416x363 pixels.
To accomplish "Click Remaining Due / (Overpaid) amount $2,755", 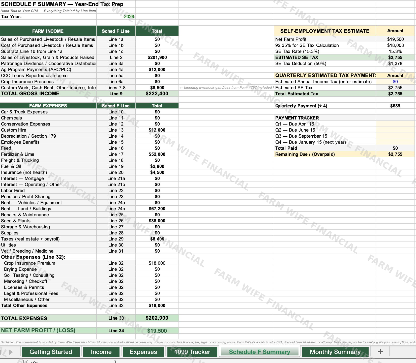I will click(395, 154).
